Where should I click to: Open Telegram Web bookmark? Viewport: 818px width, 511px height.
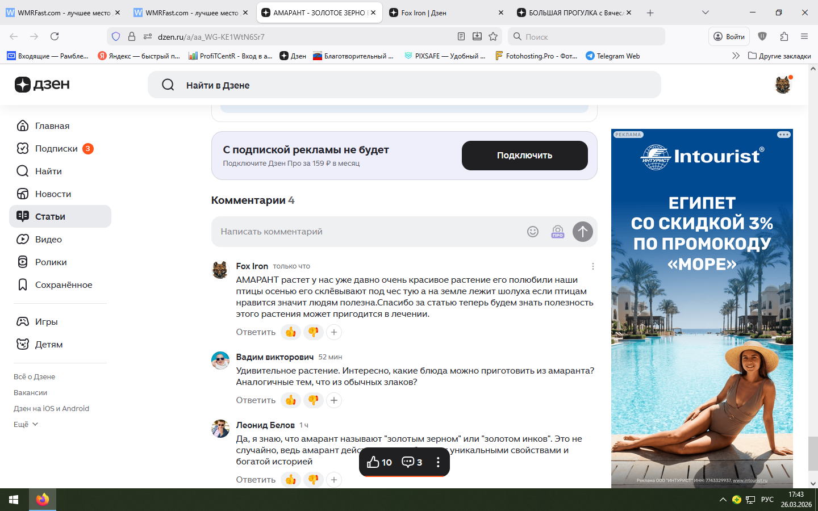point(613,56)
